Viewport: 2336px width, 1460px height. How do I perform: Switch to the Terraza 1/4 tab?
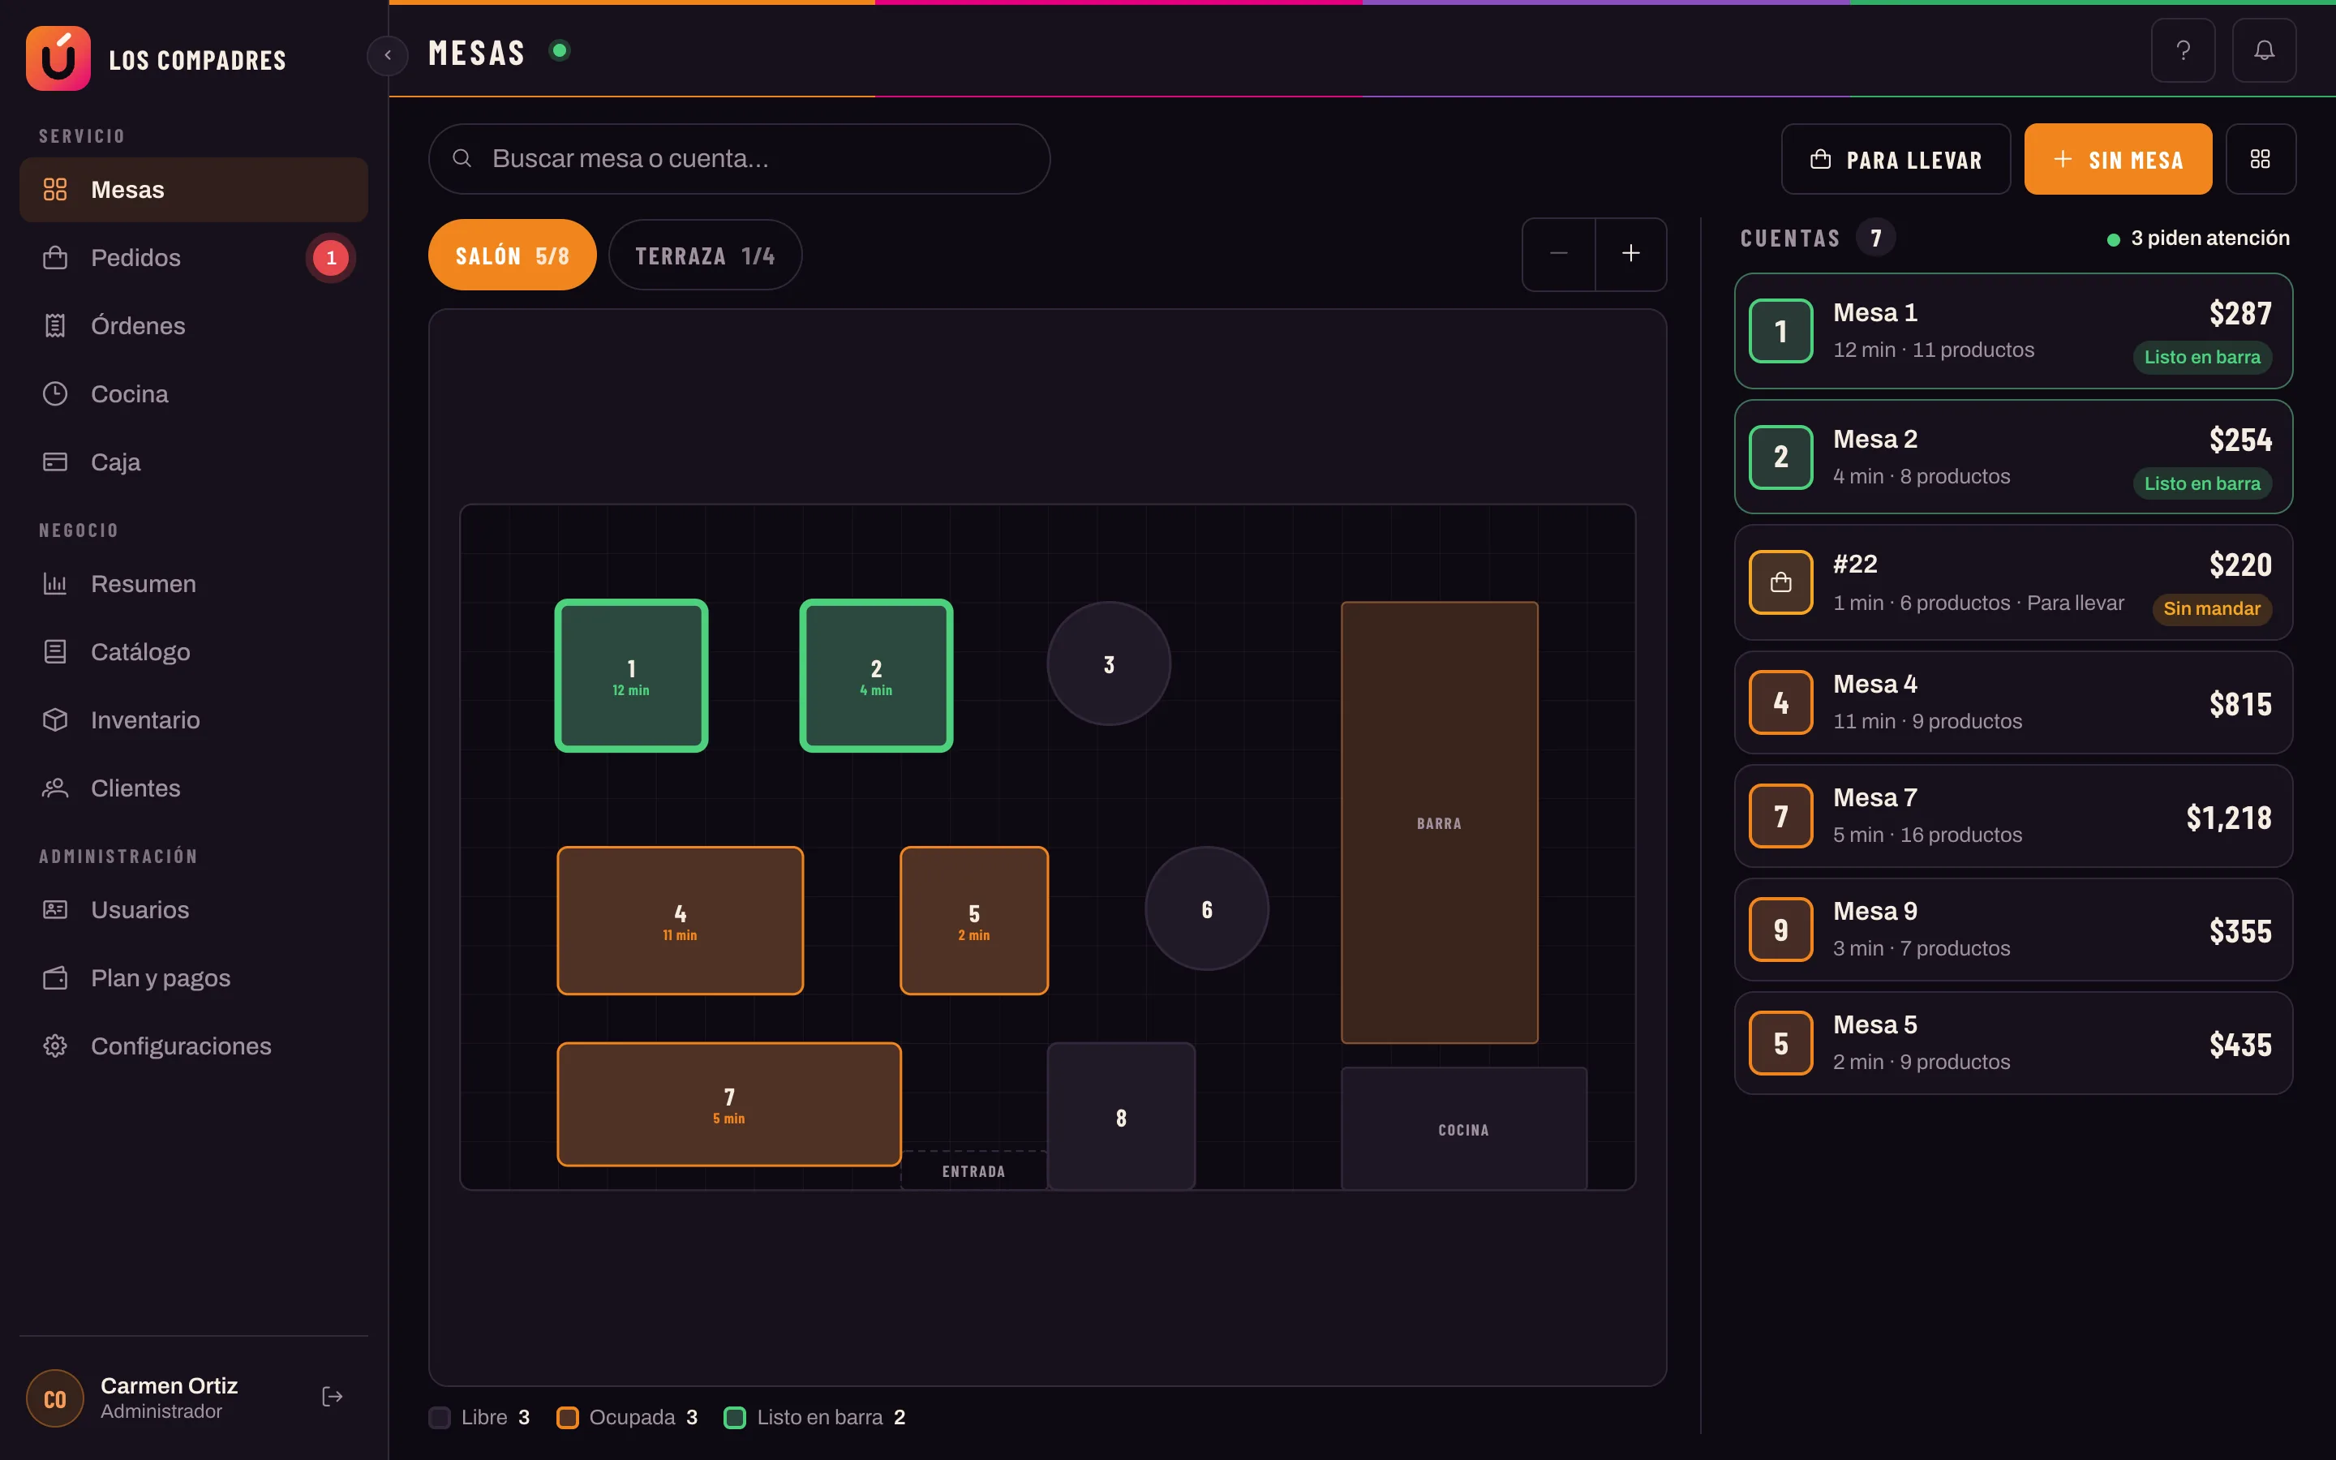click(706, 255)
